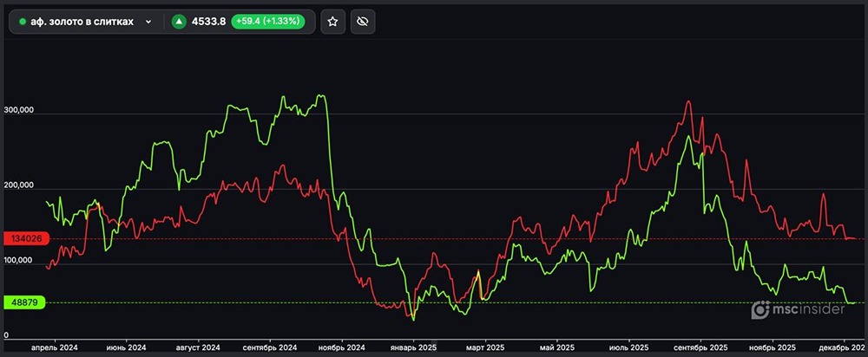Click the 'август 2024' time axis label
Screen dimensions: 868x357
(x=199, y=347)
